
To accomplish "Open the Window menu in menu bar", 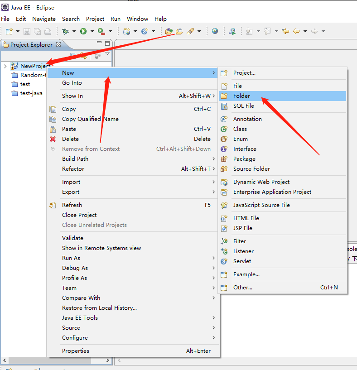I will click(x=137, y=19).
